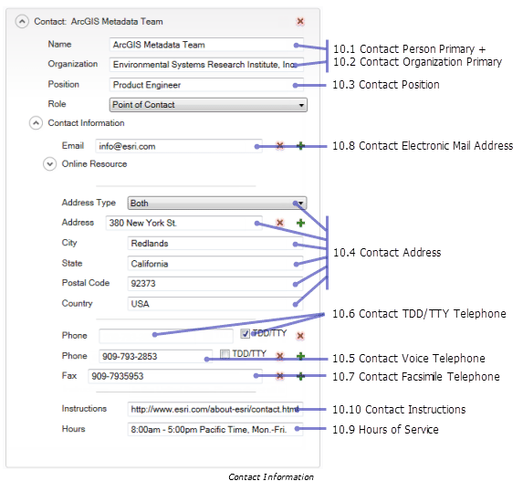Click the Organization label

(73, 64)
